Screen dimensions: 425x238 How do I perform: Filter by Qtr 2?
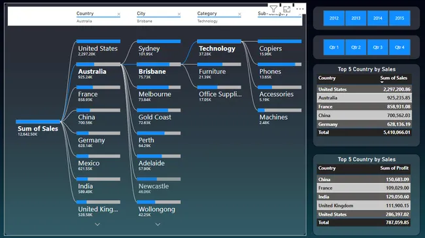pyautogui.click(x=356, y=47)
